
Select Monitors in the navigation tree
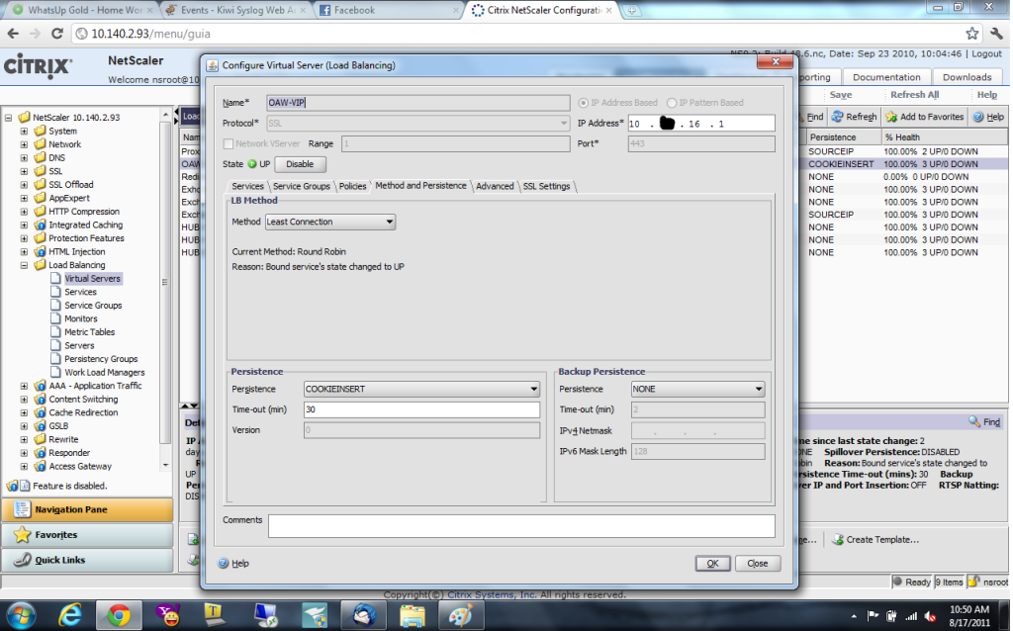(x=81, y=318)
